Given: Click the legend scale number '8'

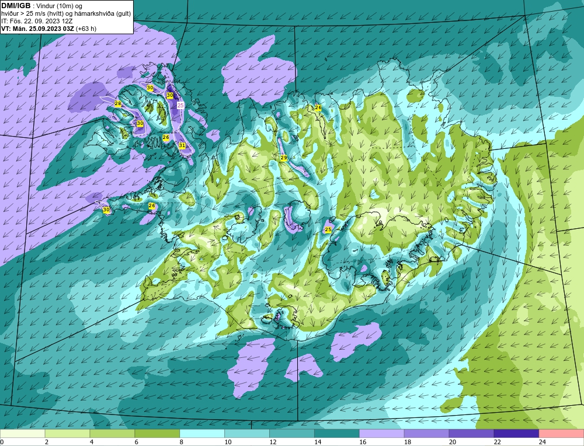Looking at the screenshot, I should pos(182,442).
